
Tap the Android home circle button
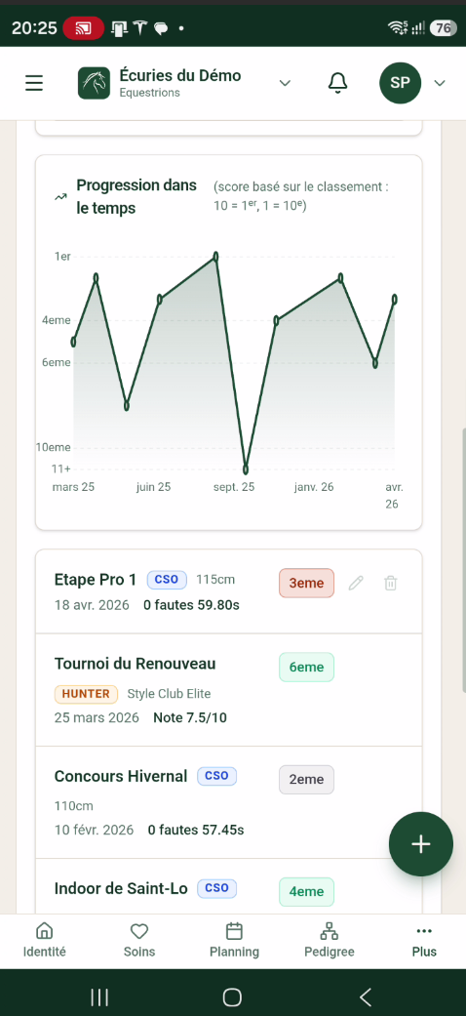(x=232, y=996)
